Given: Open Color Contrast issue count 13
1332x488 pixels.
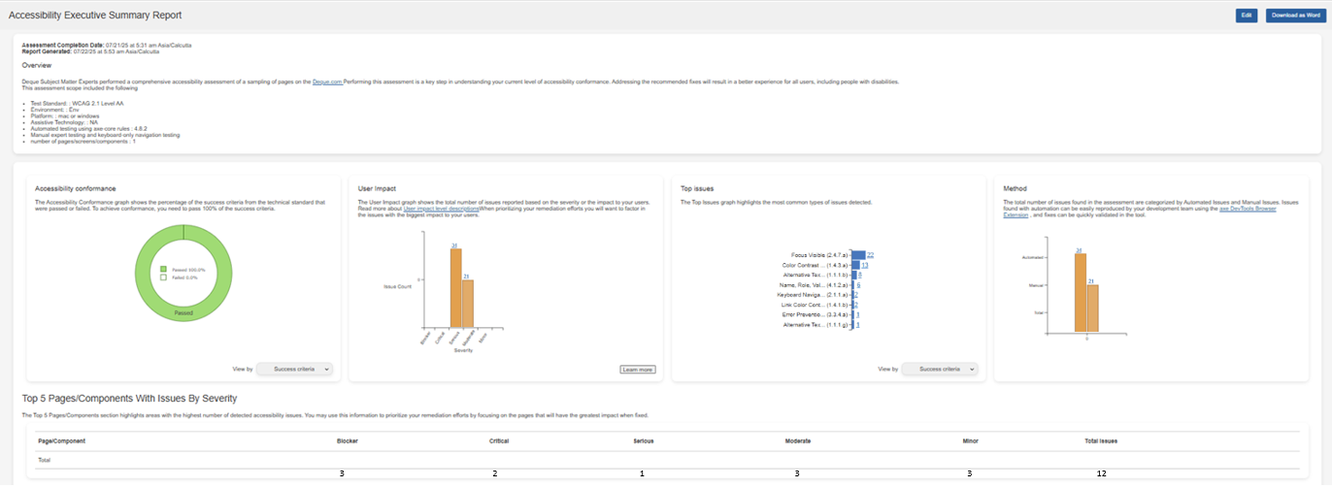Looking at the screenshot, I should click(864, 264).
